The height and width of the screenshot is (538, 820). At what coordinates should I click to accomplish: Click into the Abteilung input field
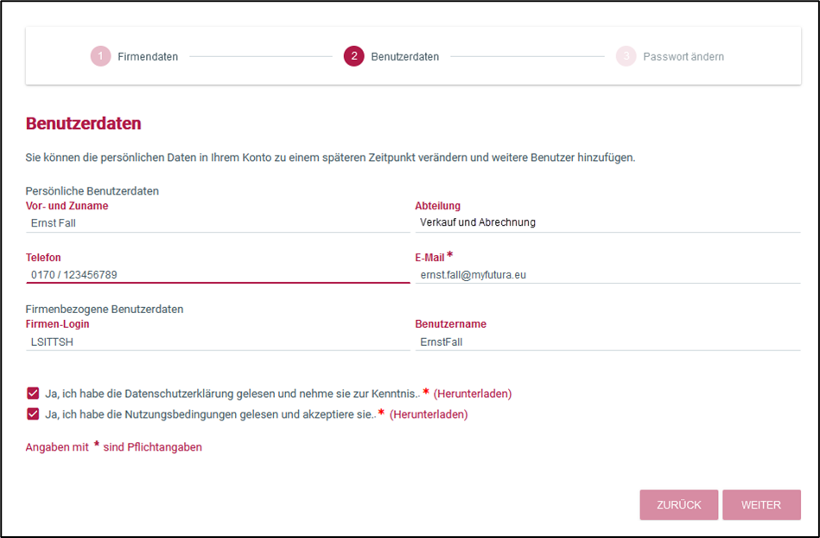607,222
